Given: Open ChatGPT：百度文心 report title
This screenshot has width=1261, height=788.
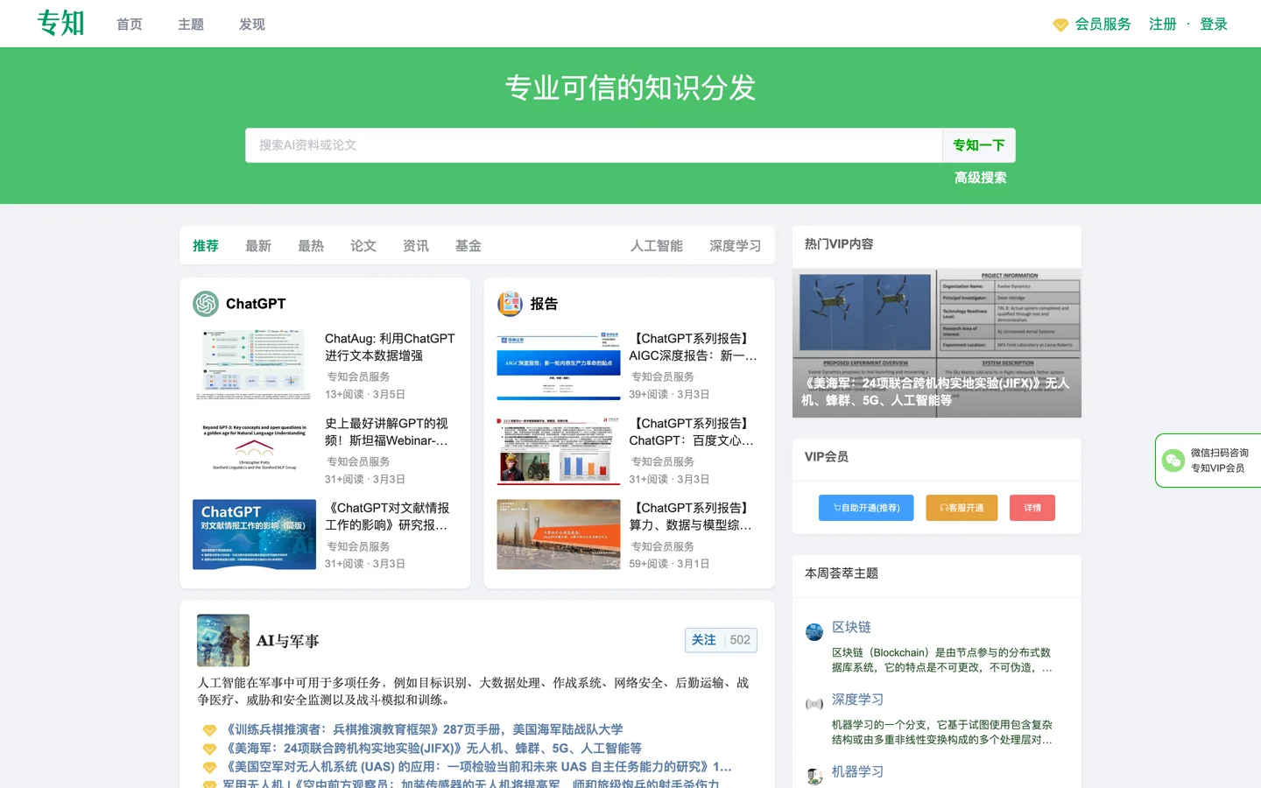Looking at the screenshot, I should pyautogui.click(x=692, y=433).
